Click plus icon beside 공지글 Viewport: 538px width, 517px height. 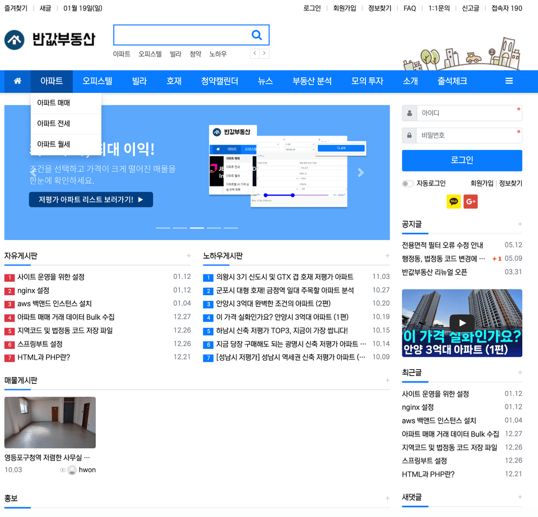point(520,224)
